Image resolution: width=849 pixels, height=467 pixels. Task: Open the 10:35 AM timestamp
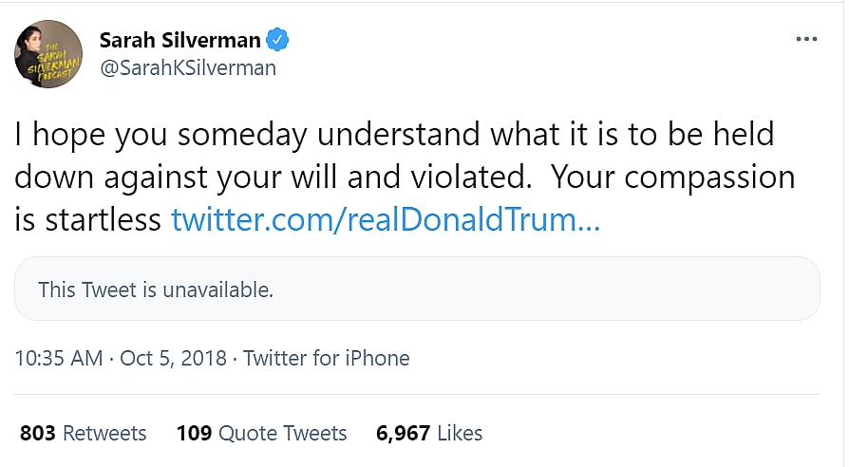click(59, 359)
